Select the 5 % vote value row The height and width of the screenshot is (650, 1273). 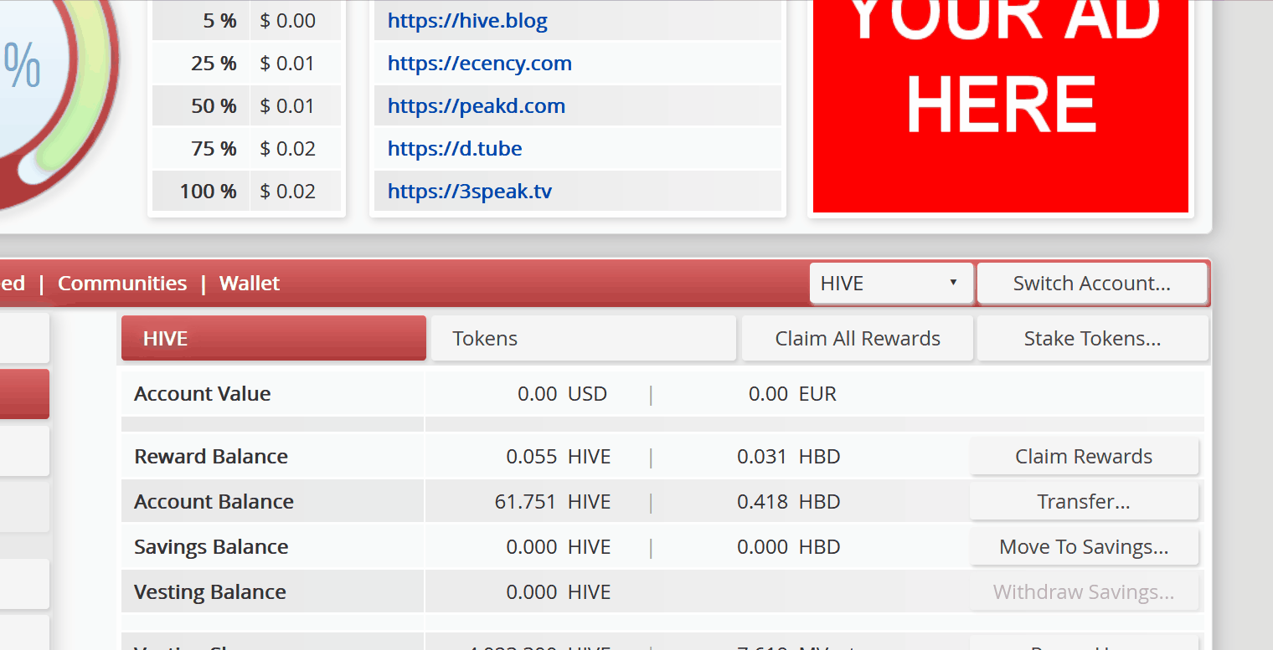246,21
